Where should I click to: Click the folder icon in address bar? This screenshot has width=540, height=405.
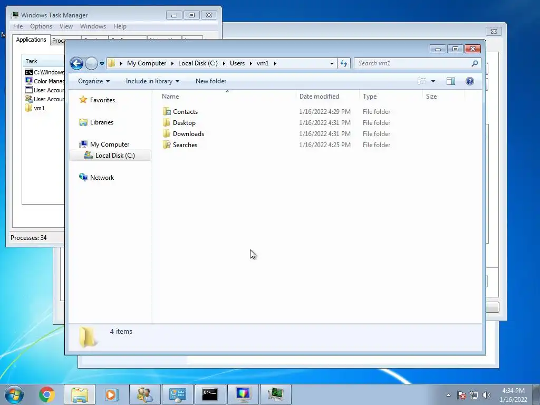[112, 63]
